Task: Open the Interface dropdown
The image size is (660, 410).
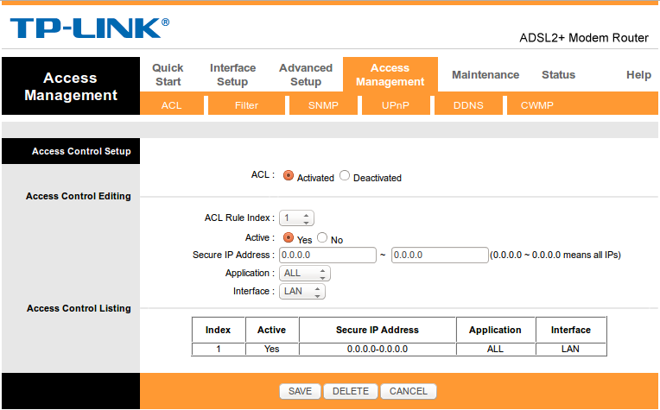Action: point(302,292)
